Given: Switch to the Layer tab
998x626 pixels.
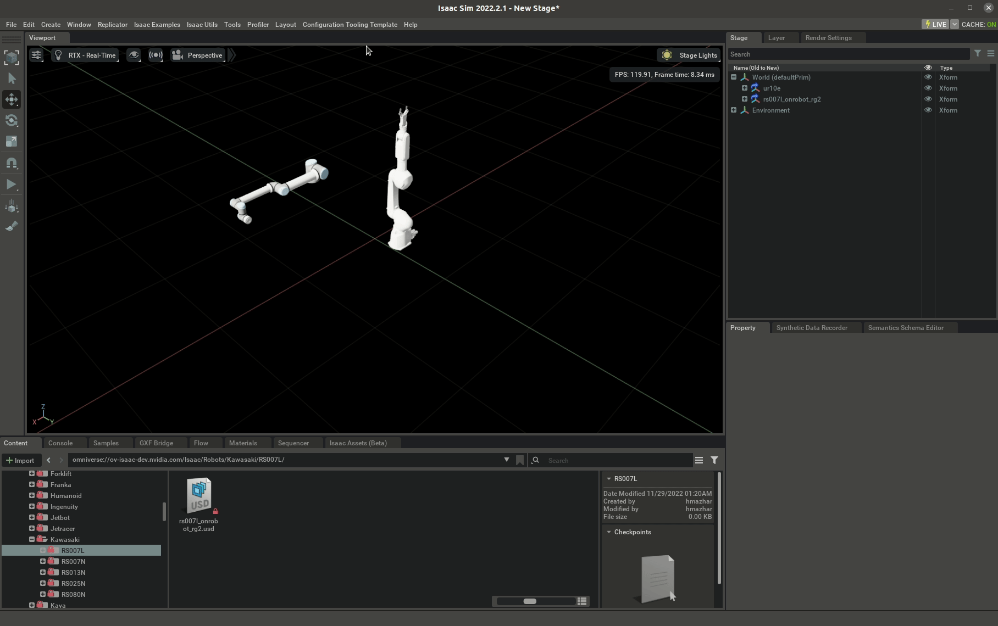Looking at the screenshot, I should [776, 38].
